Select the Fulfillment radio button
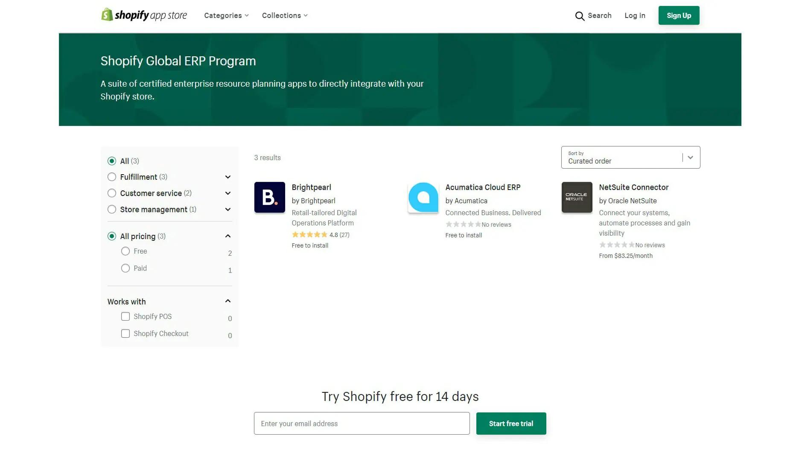The height and width of the screenshot is (453, 805). pyautogui.click(x=112, y=177)
